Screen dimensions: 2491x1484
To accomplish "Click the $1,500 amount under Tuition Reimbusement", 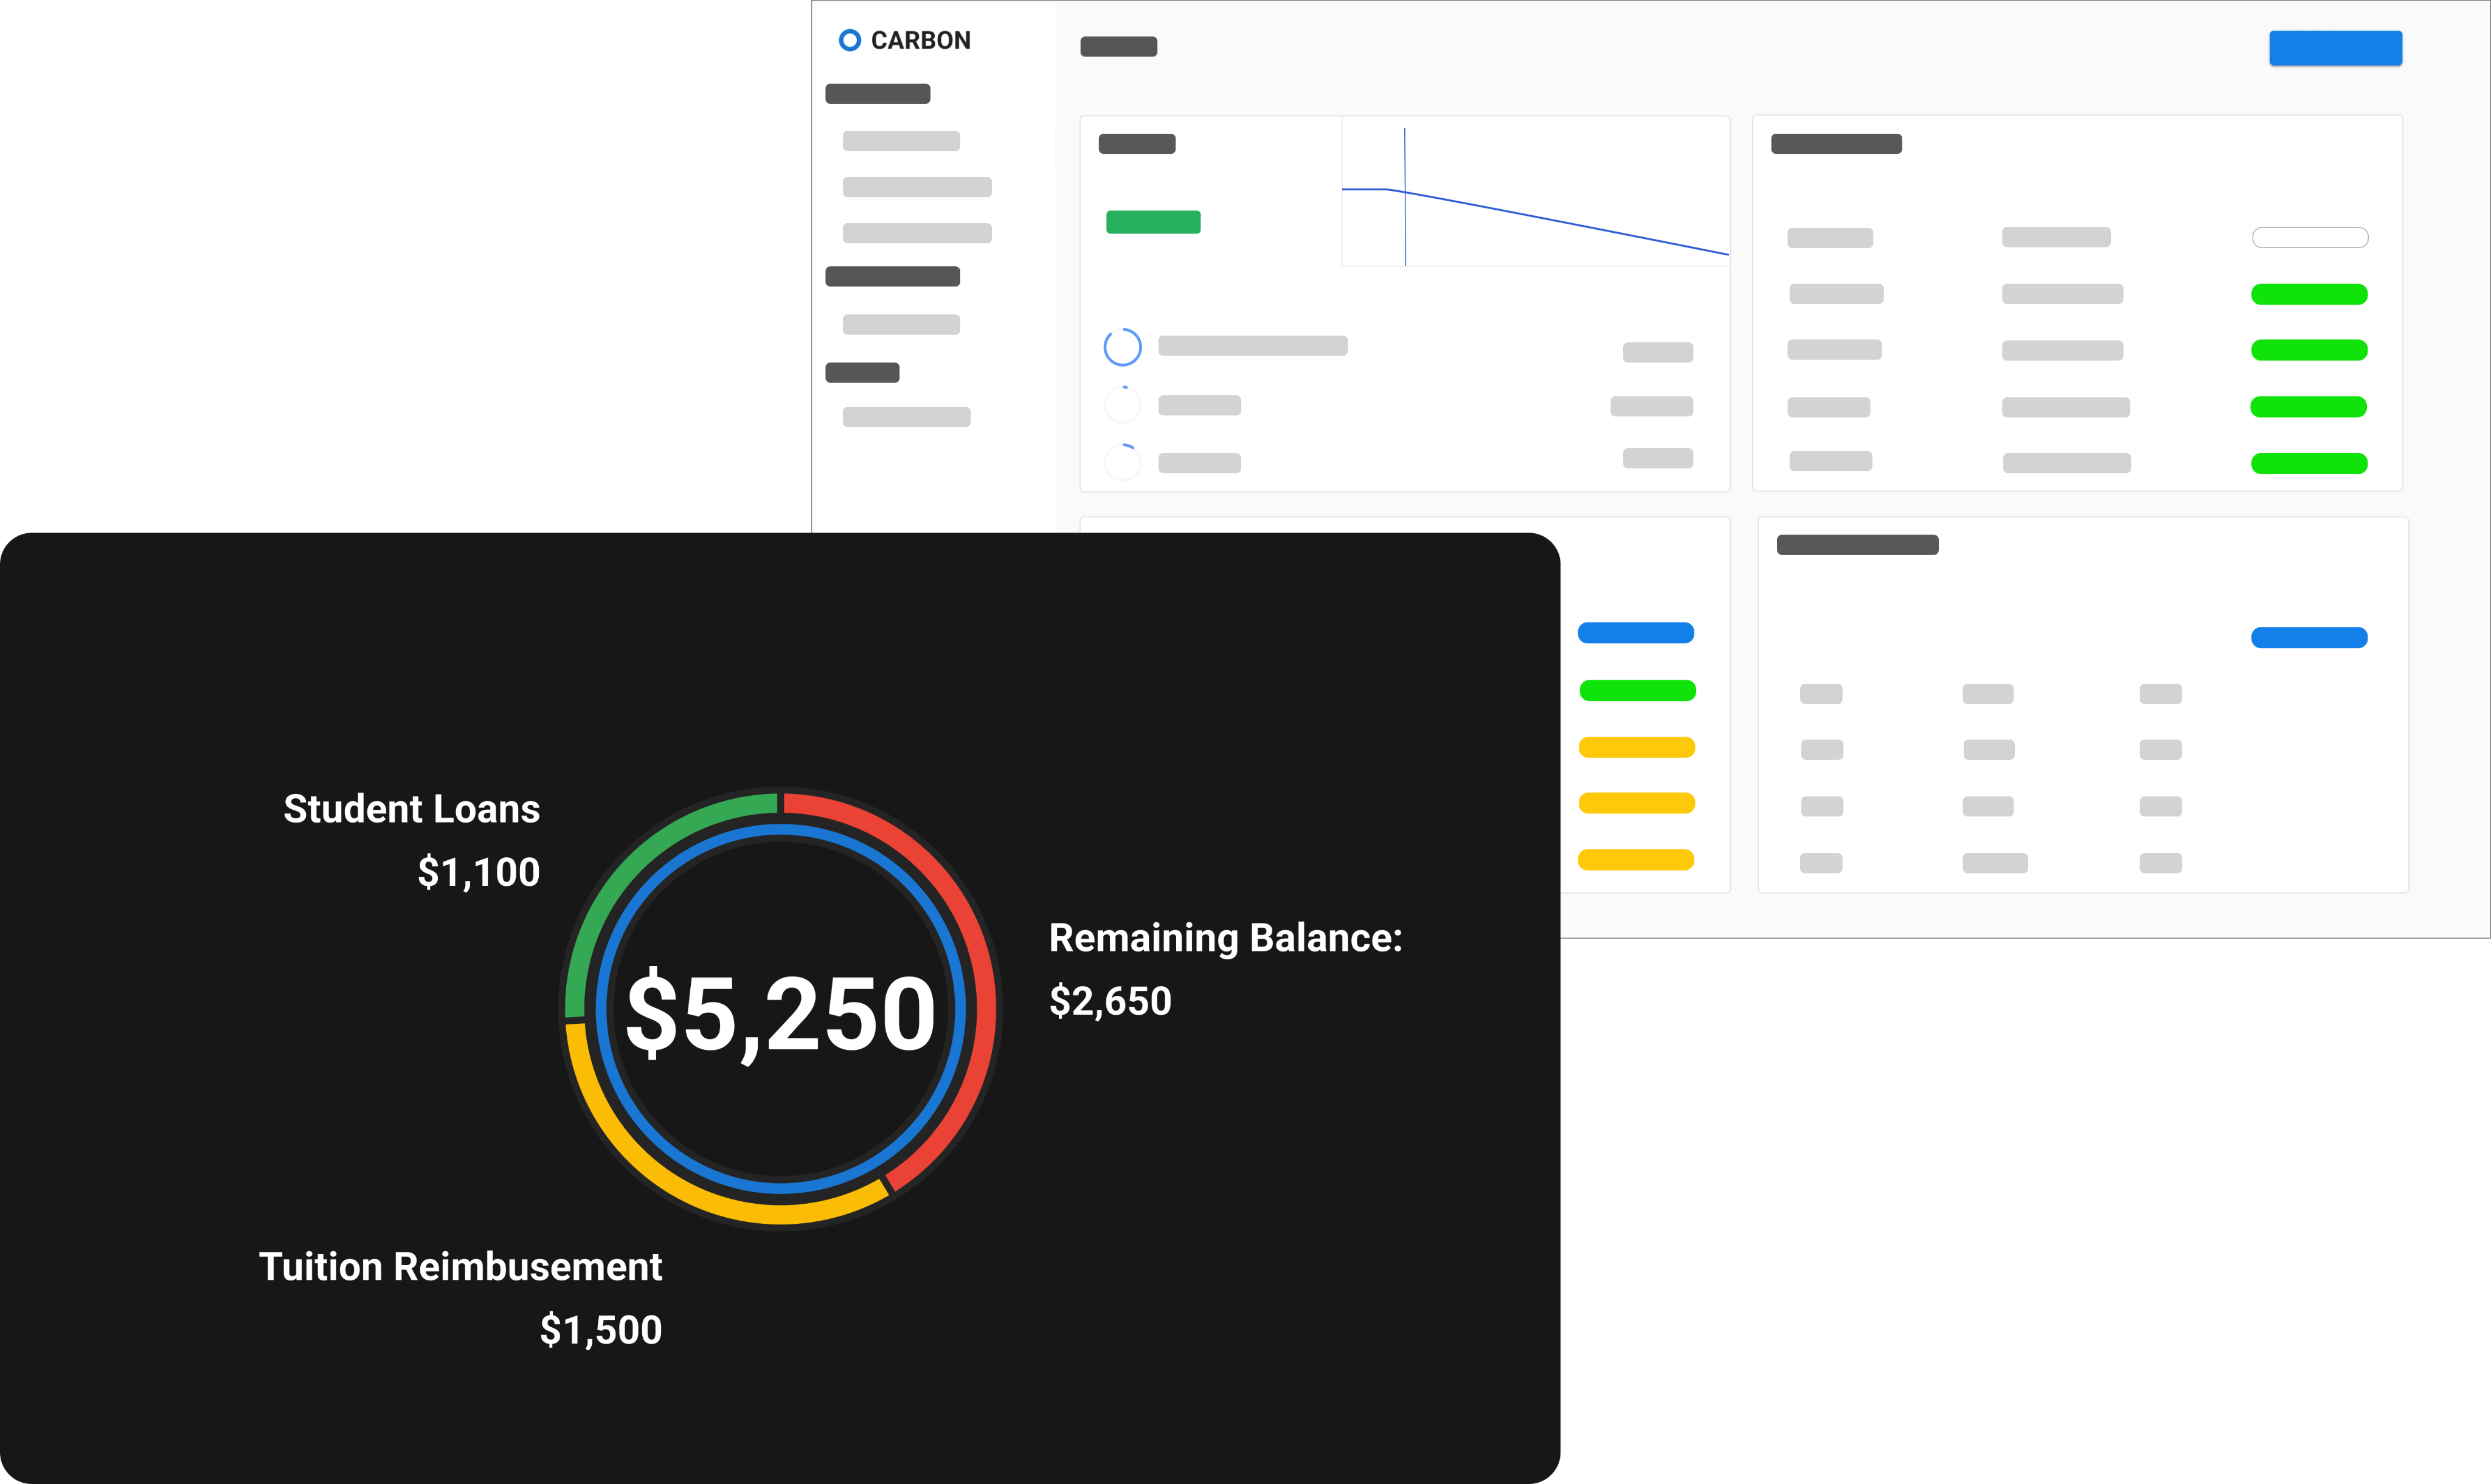I will pyautogui.click(x=600, y=1330).
